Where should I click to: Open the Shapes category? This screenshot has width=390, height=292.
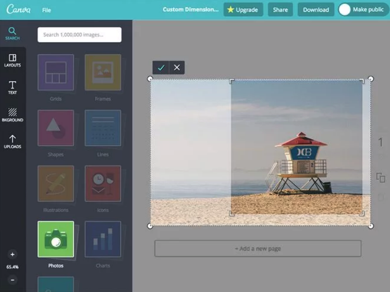point(56,128)
